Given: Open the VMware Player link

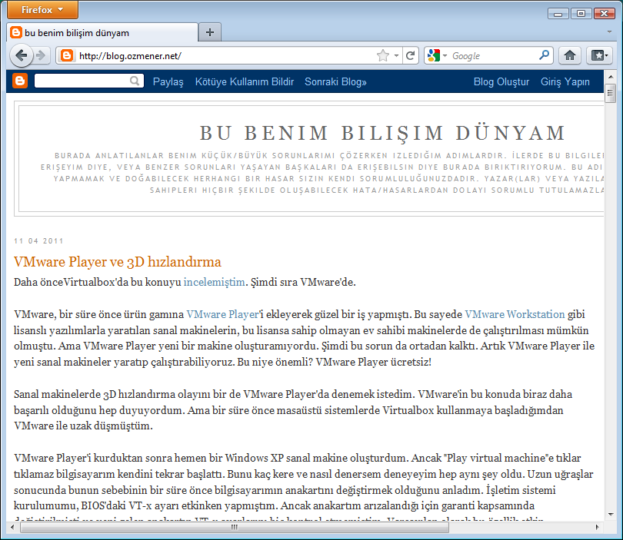Looking at the screenshot, I should point(222,314).
